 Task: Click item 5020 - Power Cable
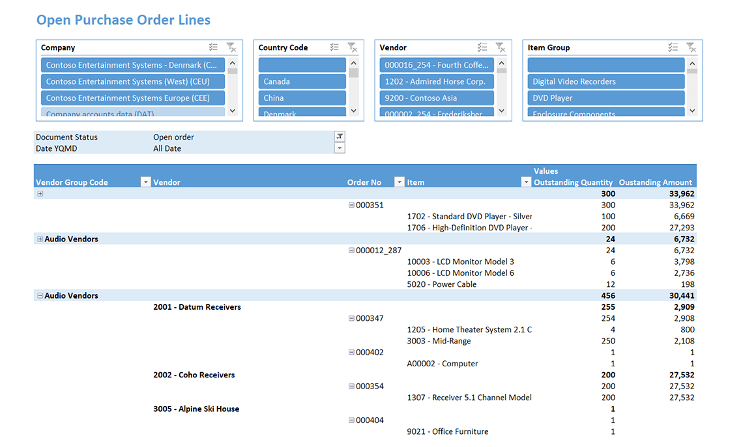pos(442,285)
